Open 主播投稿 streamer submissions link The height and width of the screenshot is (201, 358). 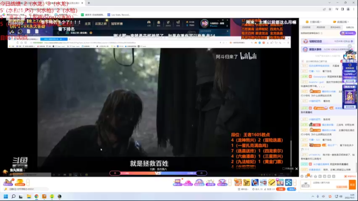314,22
